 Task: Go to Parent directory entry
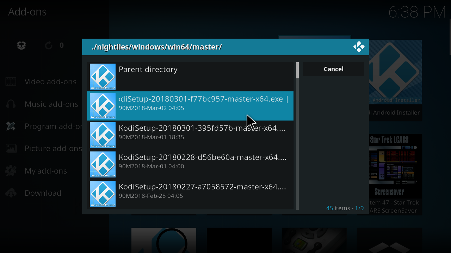pyautogui.click(x=190, y=77)
